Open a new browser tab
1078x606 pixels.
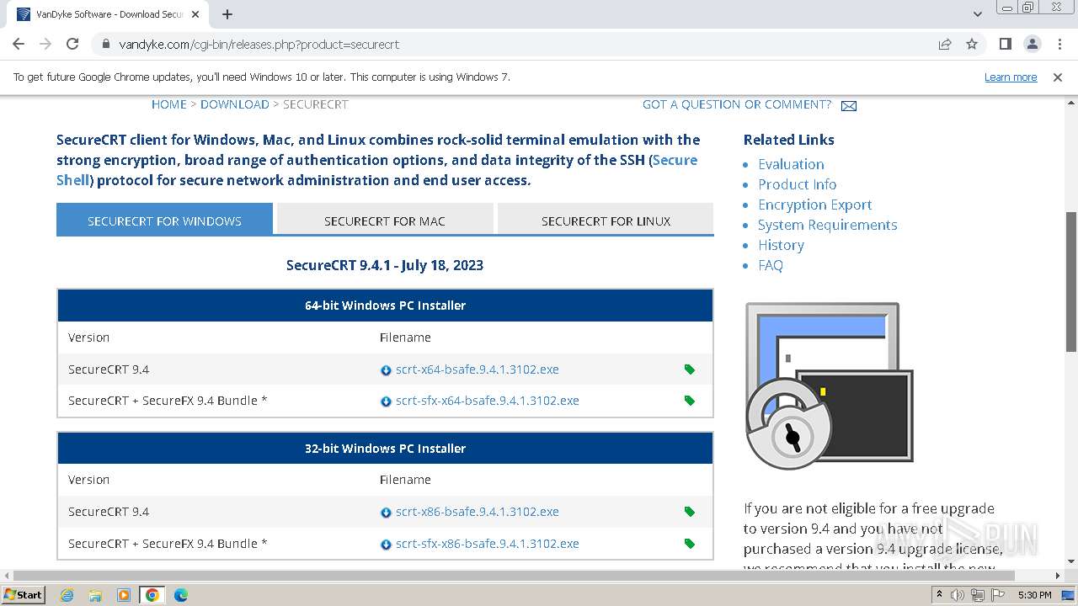227,14
